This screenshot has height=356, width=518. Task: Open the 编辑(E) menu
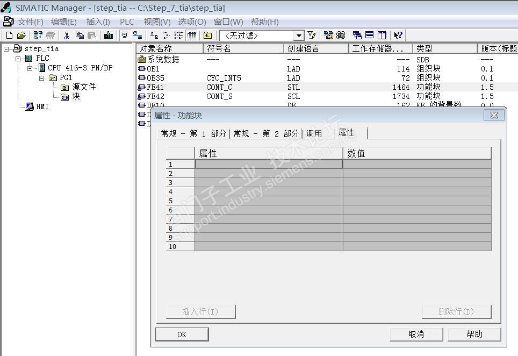point(64,22)
